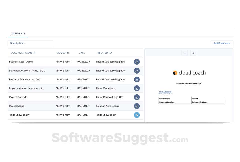240x162 pixels.
Task: Click the Filter by title input field
Action: click(30, 43)
